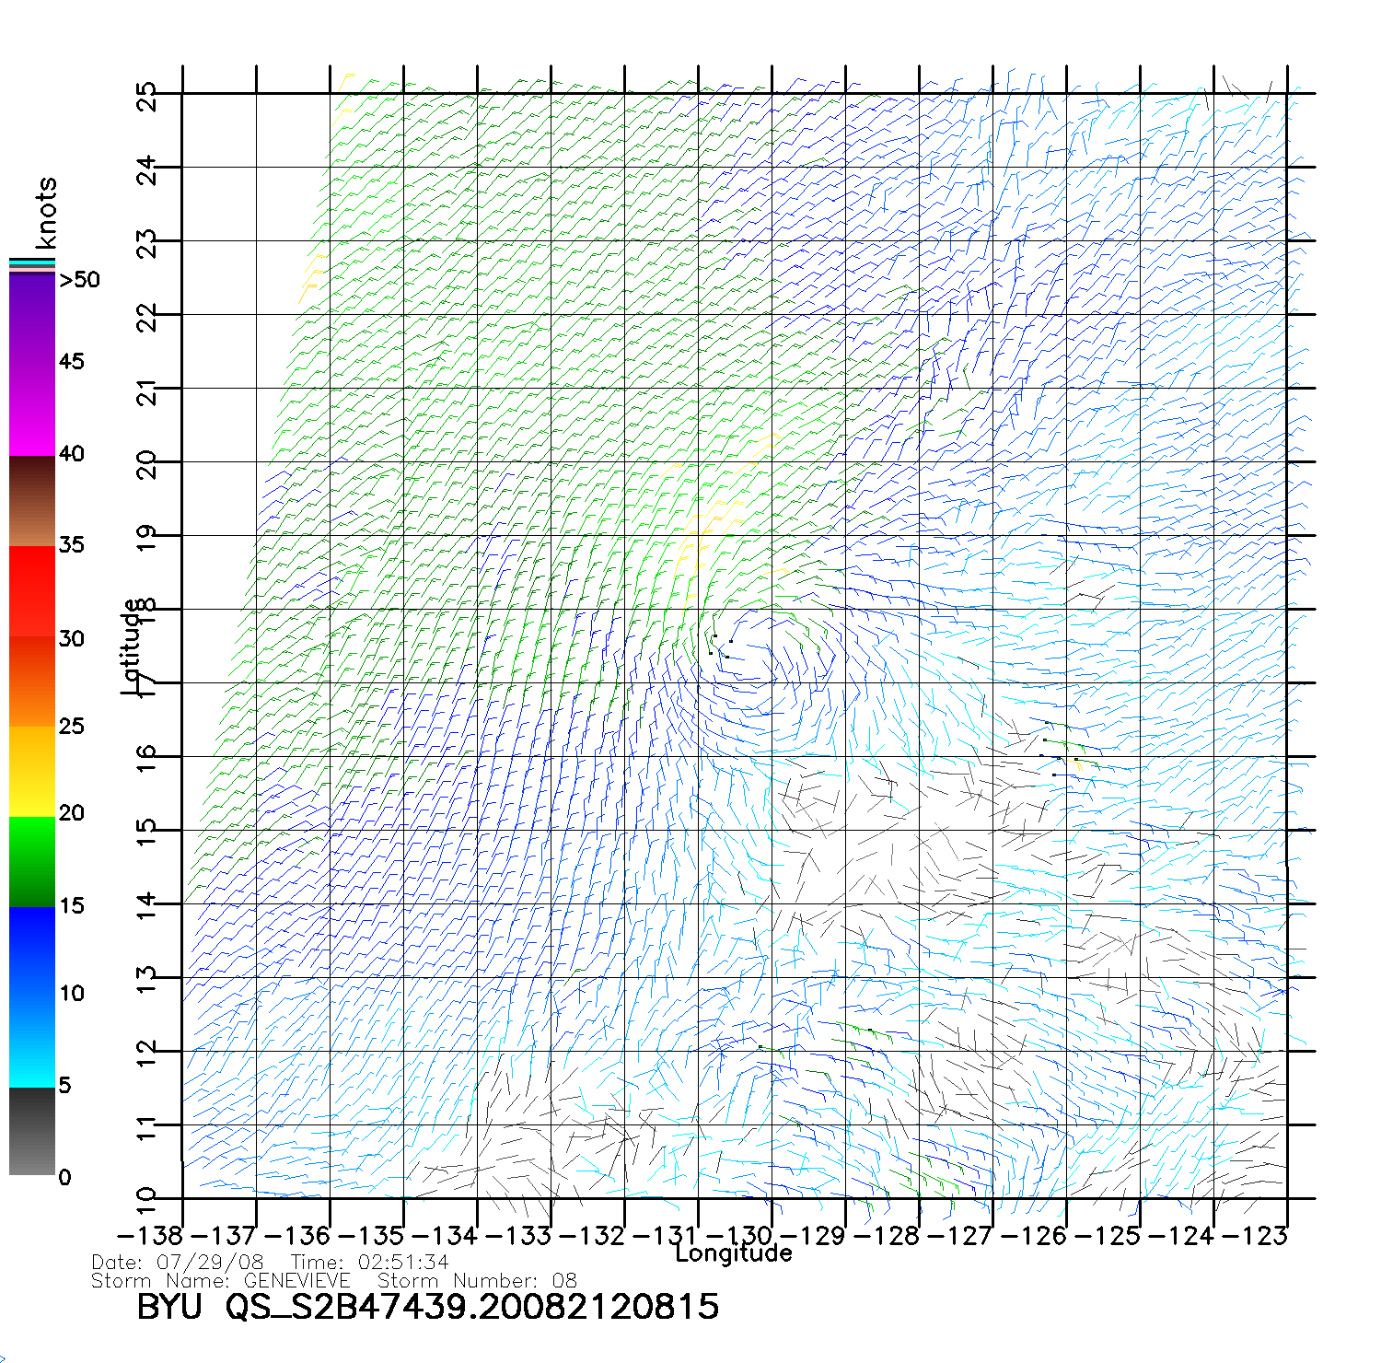The image size is (1381, 1363).
Task: Click the "Storm Name: GENEVIEVE" text
Action: coord(221,1281)
